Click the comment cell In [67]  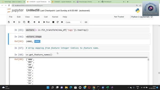(87, 48)
